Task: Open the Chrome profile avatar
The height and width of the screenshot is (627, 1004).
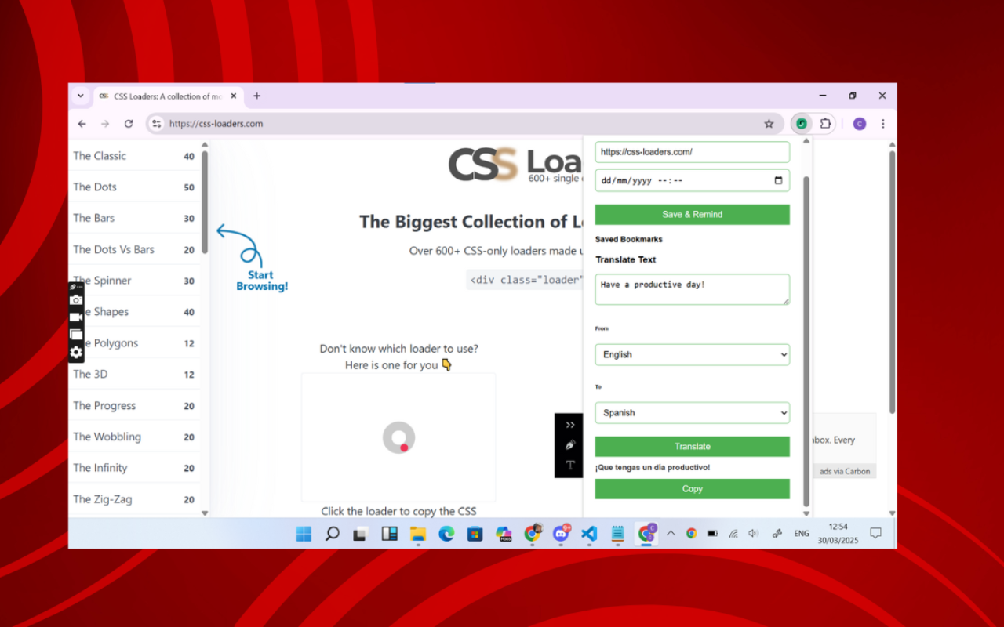Action: 860,124
